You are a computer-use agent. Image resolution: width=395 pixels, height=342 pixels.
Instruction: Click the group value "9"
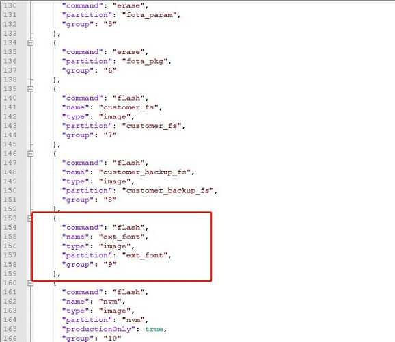[x=110, y=265]
